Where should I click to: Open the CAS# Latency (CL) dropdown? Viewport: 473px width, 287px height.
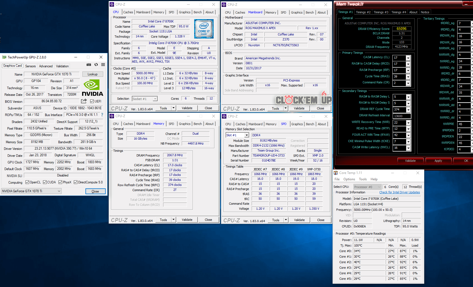point(408,58)
